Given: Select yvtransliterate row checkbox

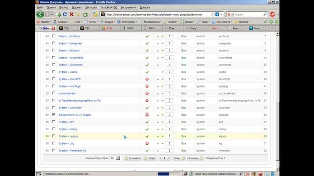Looking at the screenshot, I should [53, 93].
